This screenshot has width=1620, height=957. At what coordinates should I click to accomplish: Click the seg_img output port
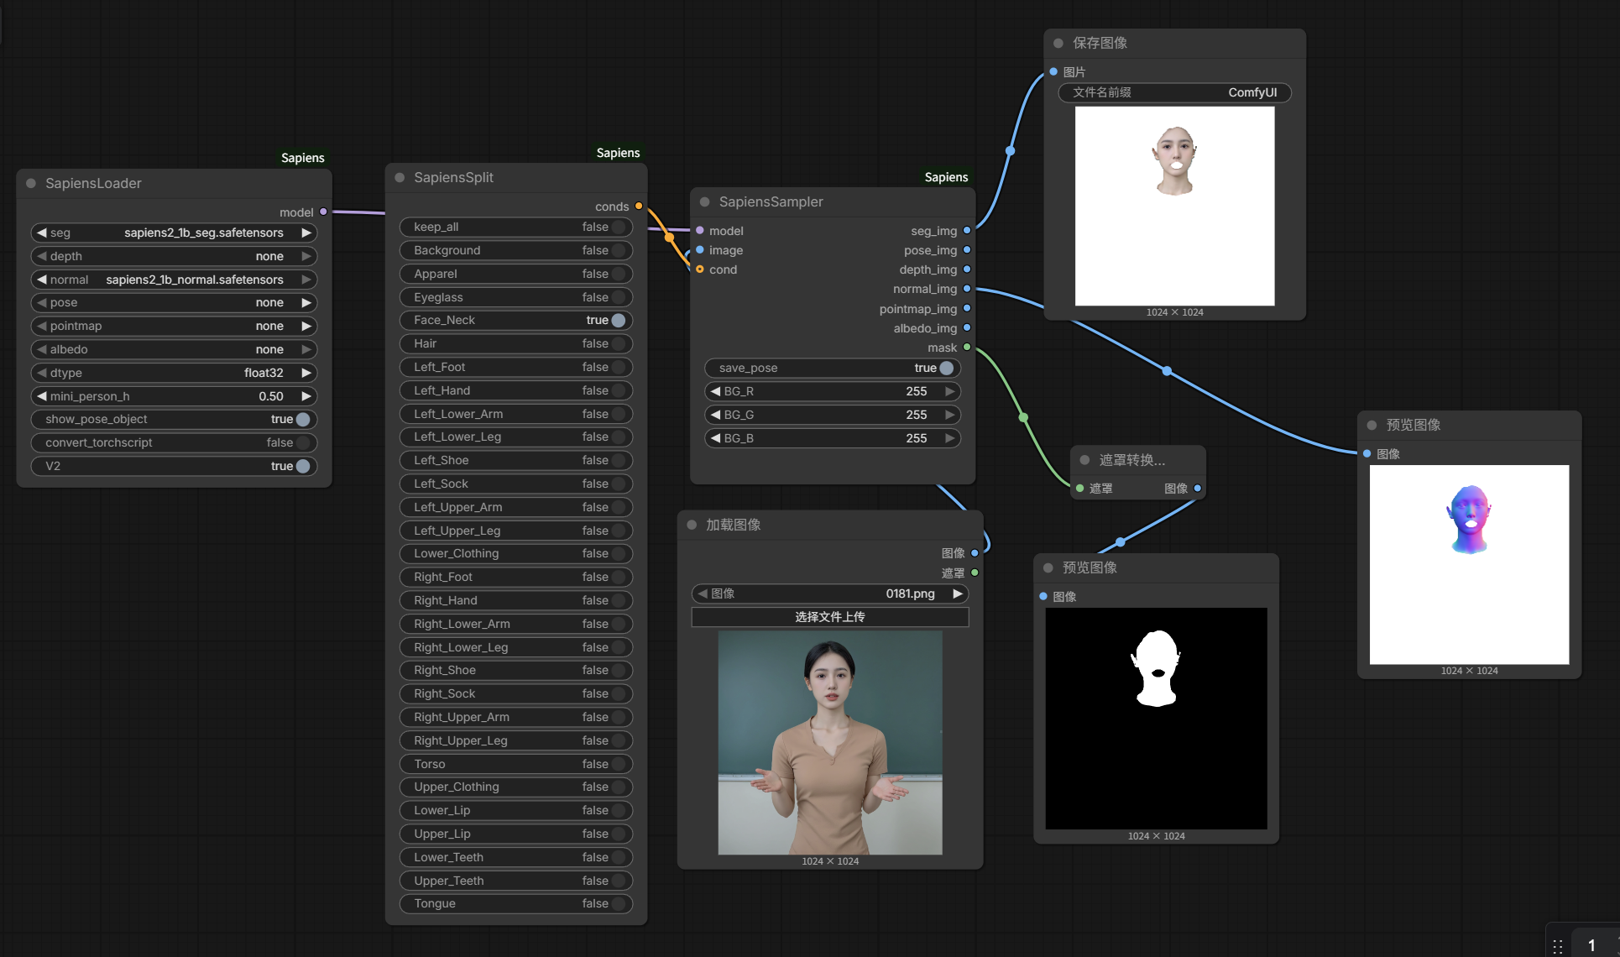click(967, 230)
